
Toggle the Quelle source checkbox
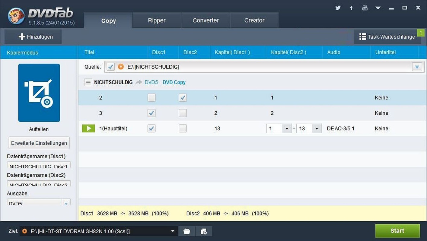(x=110, y=67)
